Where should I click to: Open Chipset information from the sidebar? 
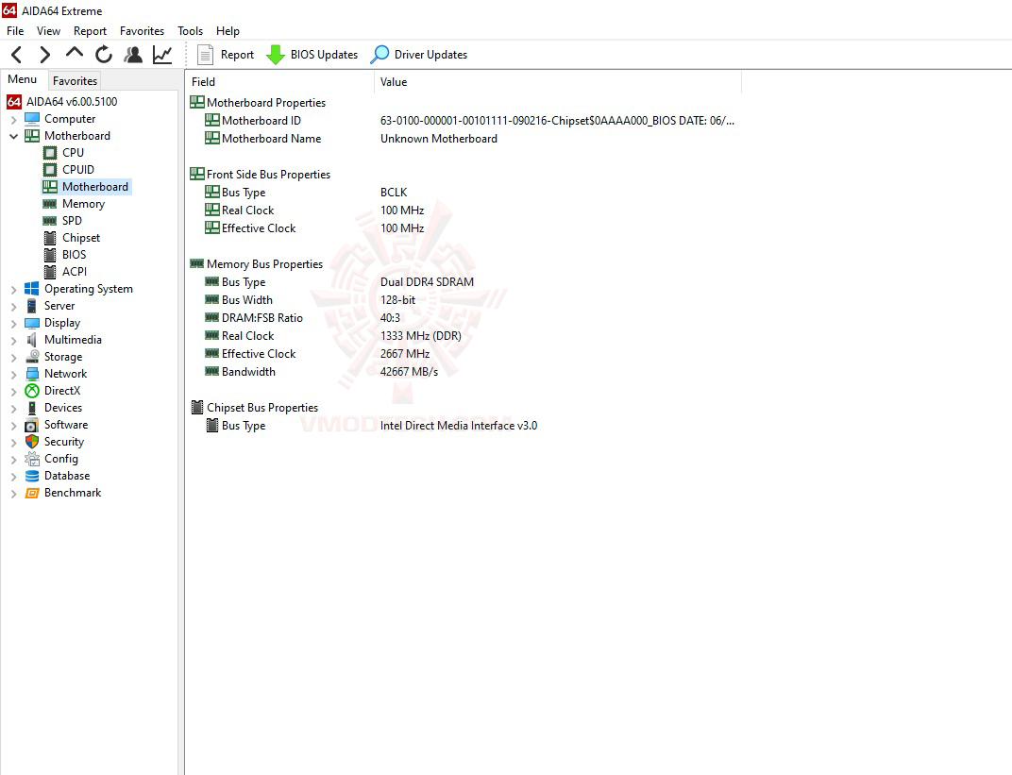tap(80, 237)
